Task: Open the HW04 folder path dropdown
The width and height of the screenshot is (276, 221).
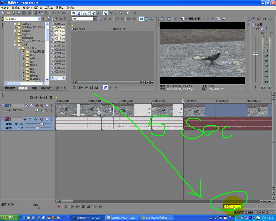Action: pos(39,19)
